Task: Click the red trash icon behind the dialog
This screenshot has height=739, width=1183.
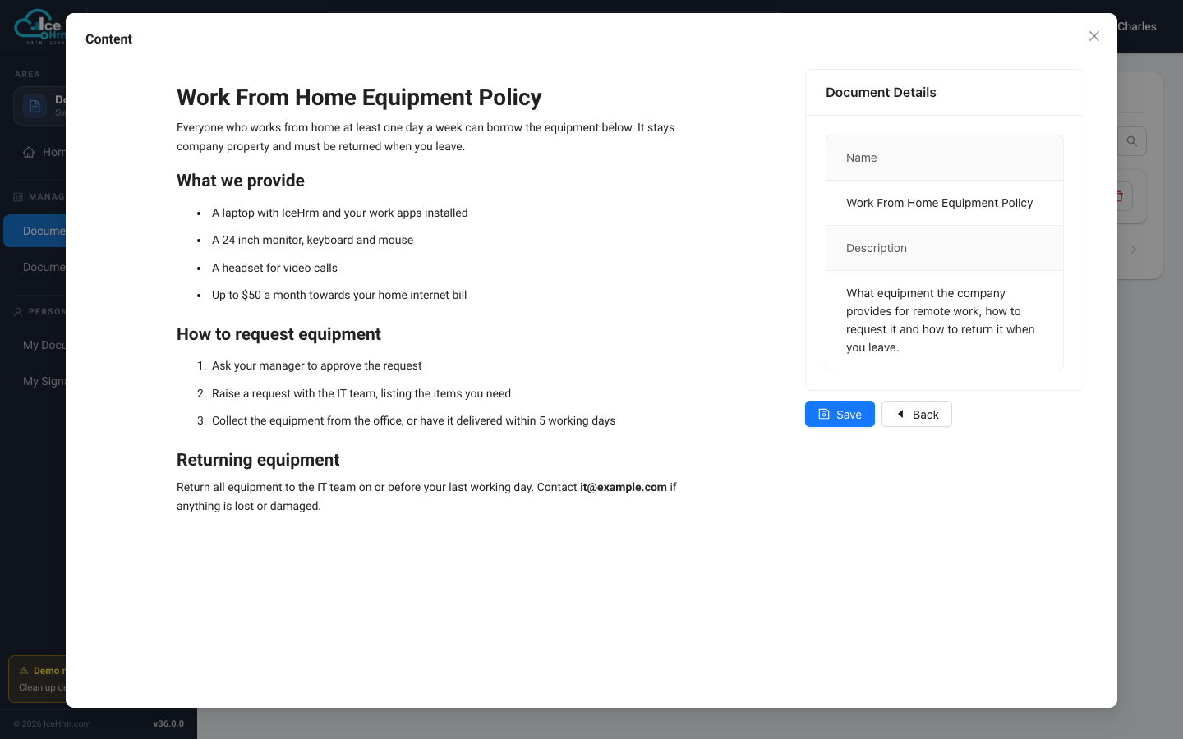Action: [x=1120, y=196]
